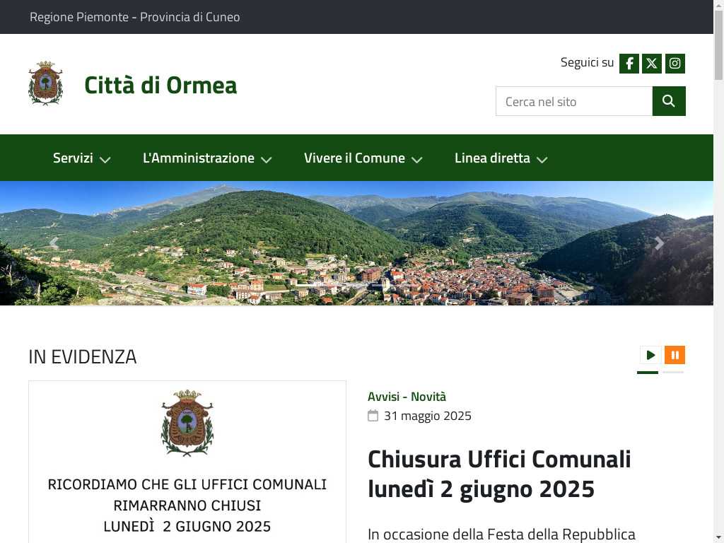This screenshot has height=543, width=724.
Task: Open 'Chiusura Uffici Comunali' news headline
Action: point(499,474)
